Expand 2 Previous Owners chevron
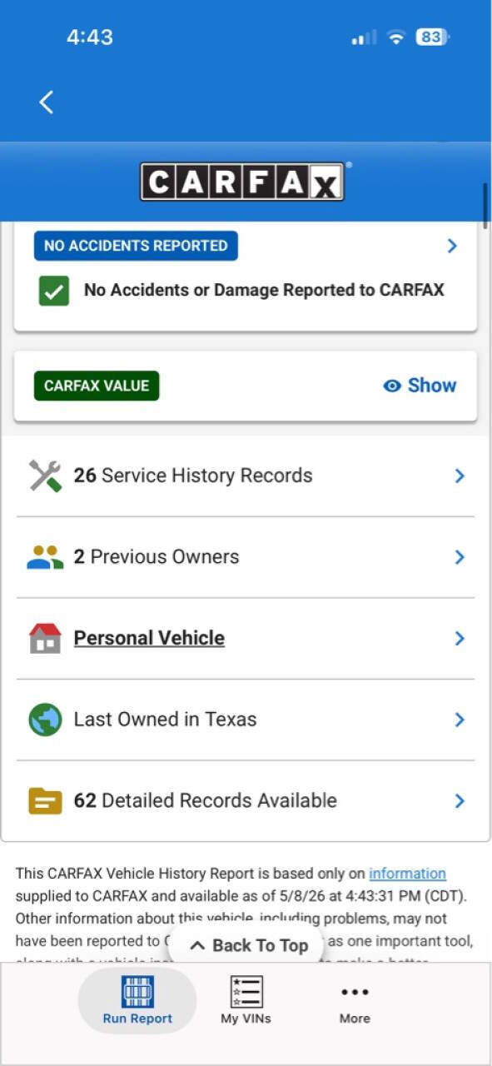492x1066 pixels. point(460,557)
